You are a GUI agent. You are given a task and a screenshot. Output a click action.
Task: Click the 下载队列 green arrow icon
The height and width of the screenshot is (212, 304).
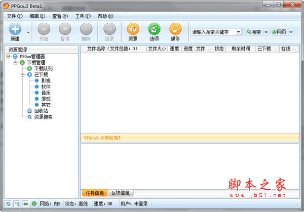29,68
